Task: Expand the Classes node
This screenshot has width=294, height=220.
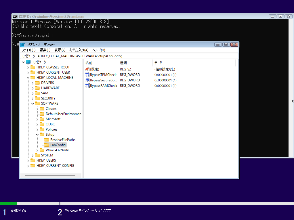Action: [x=37, y=109]
